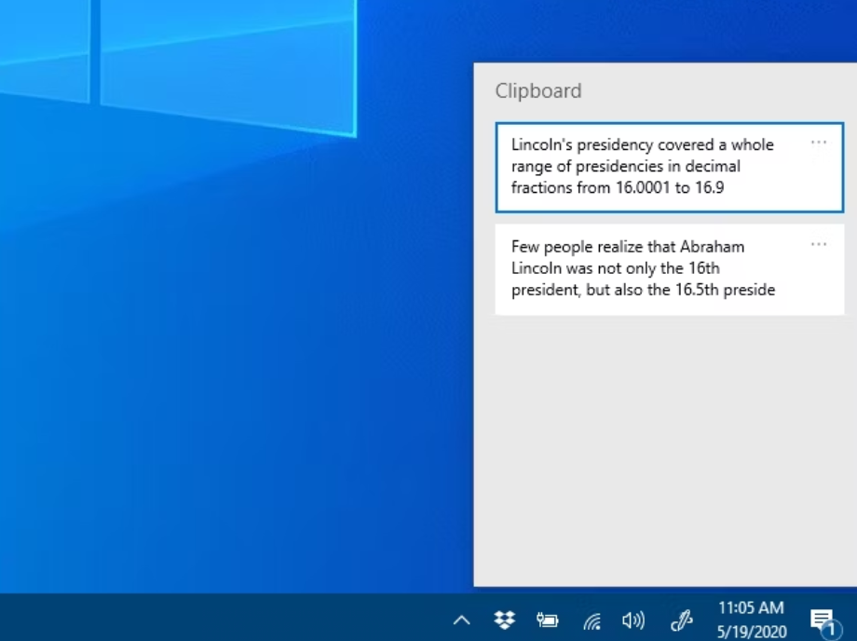Open options for the Lincoln's presidency clipboard entry
The height and width of the screenshot is (641, 857).
click(819, 143)
